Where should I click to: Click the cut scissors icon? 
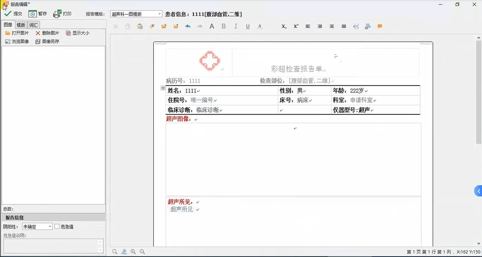pos(116,26)
